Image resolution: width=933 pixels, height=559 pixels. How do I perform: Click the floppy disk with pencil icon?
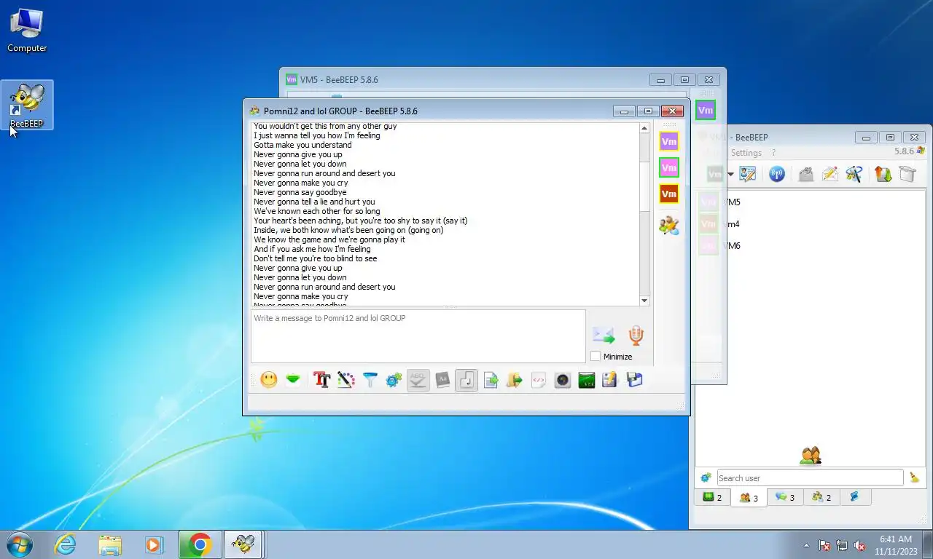pyautogui.click(x=610, y=380)
